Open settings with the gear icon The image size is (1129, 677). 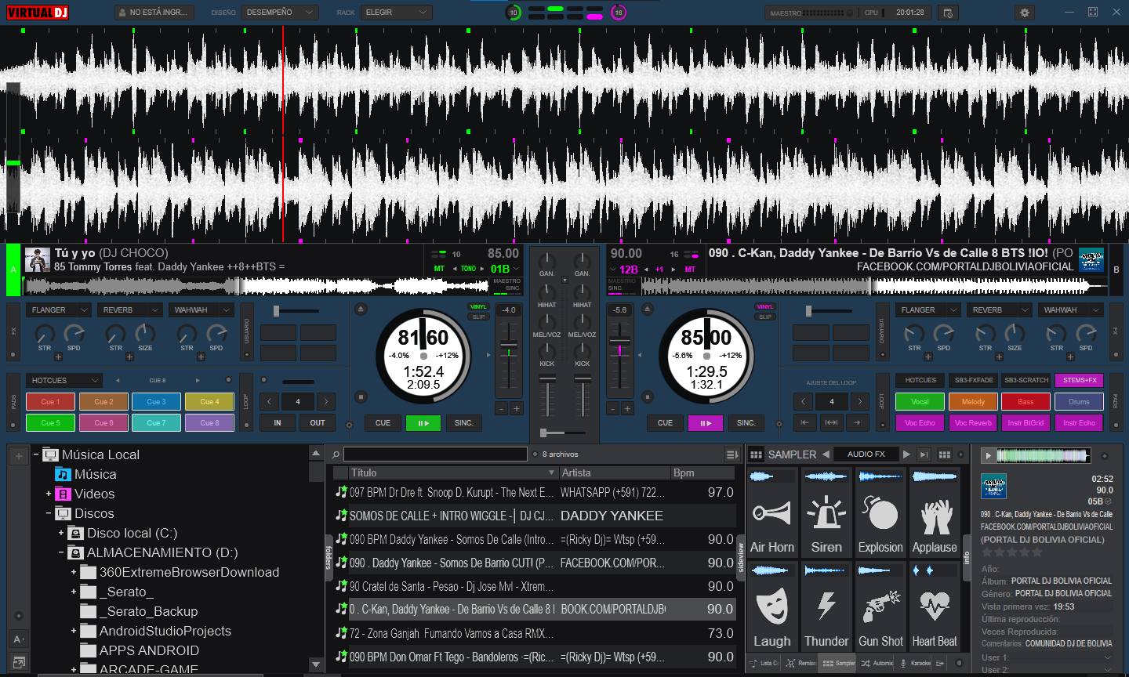coord(1025,13)
